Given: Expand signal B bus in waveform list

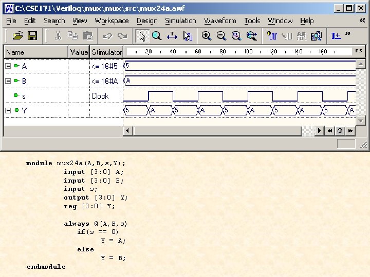Looking at the screenshot, I should pyautogui.click(x=8, y=81).
